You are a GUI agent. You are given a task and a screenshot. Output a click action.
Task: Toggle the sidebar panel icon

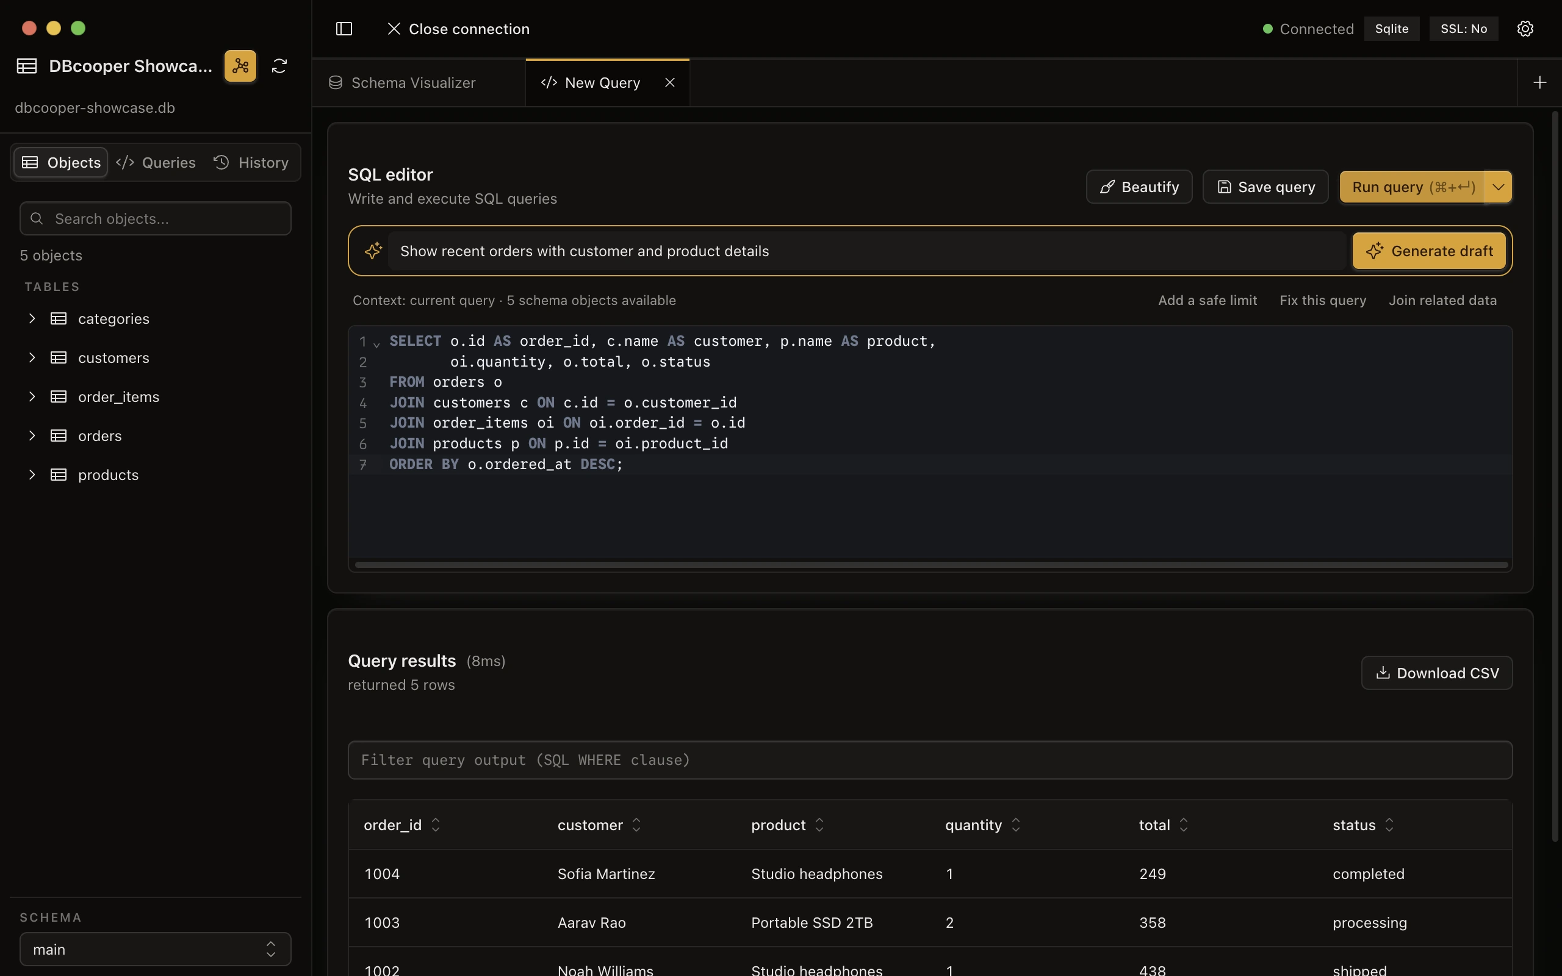coord(344,29)
